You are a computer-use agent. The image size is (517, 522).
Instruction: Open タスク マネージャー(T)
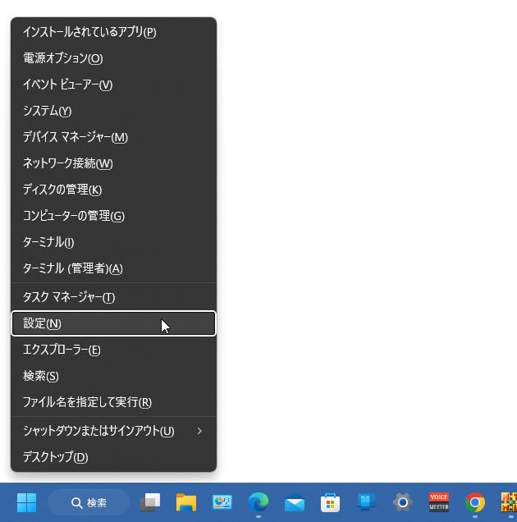[113, 297]
